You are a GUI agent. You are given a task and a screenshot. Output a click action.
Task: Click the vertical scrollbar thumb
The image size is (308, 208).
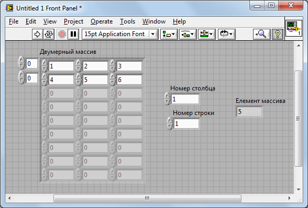[299, 119]
